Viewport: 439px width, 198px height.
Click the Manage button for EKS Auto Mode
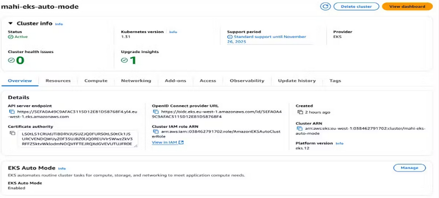[409, 168]
